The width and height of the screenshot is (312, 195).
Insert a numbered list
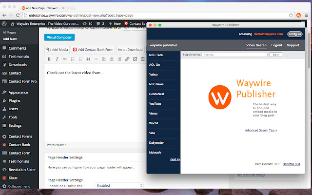pyautogui.click(x=80, y=59)
